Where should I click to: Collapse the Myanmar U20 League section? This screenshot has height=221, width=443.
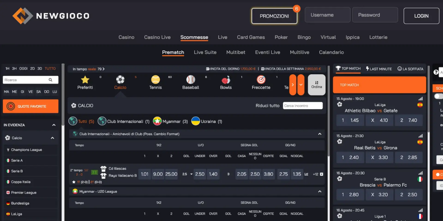(x=320, y=192)
